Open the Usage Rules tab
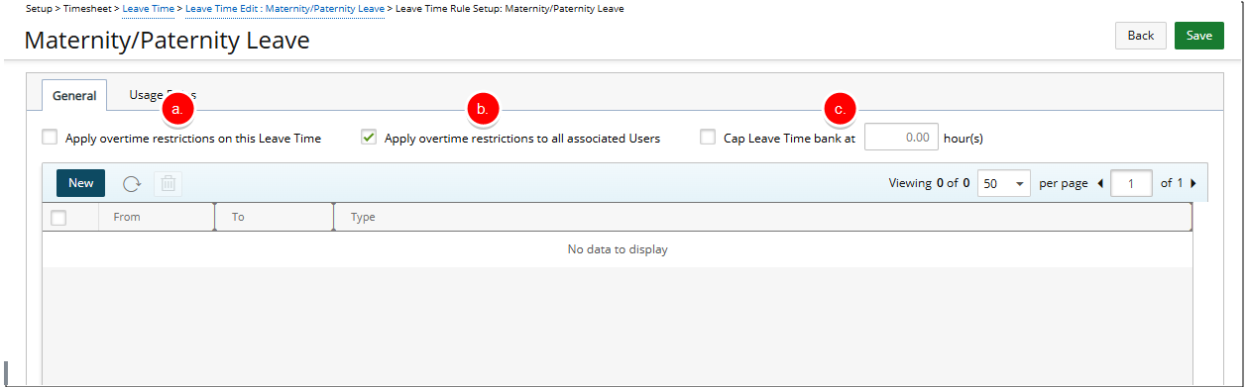1247x387 pixels. click(x=161, y=95)
